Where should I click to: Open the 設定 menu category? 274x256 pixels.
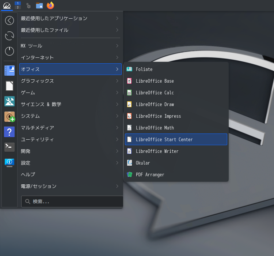coord(71,163)
